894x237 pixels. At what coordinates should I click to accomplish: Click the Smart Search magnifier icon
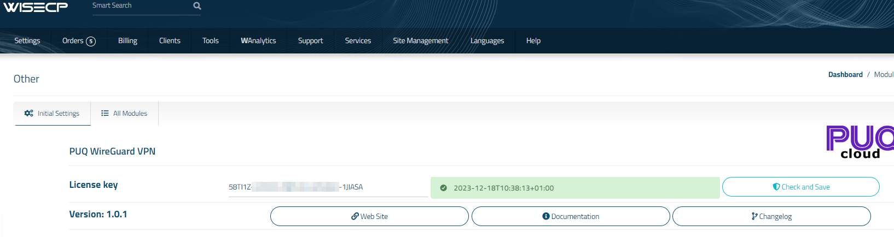(197, 6)
